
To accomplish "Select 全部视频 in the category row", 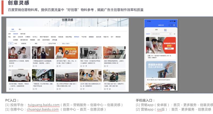I will (x=15, y=34).
